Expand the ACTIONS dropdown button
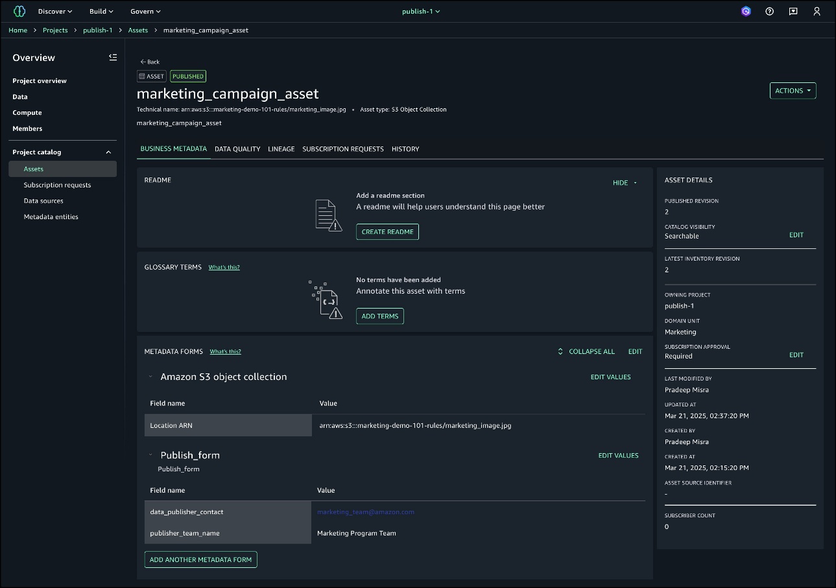The image size is (836, 588). point(793,91)
